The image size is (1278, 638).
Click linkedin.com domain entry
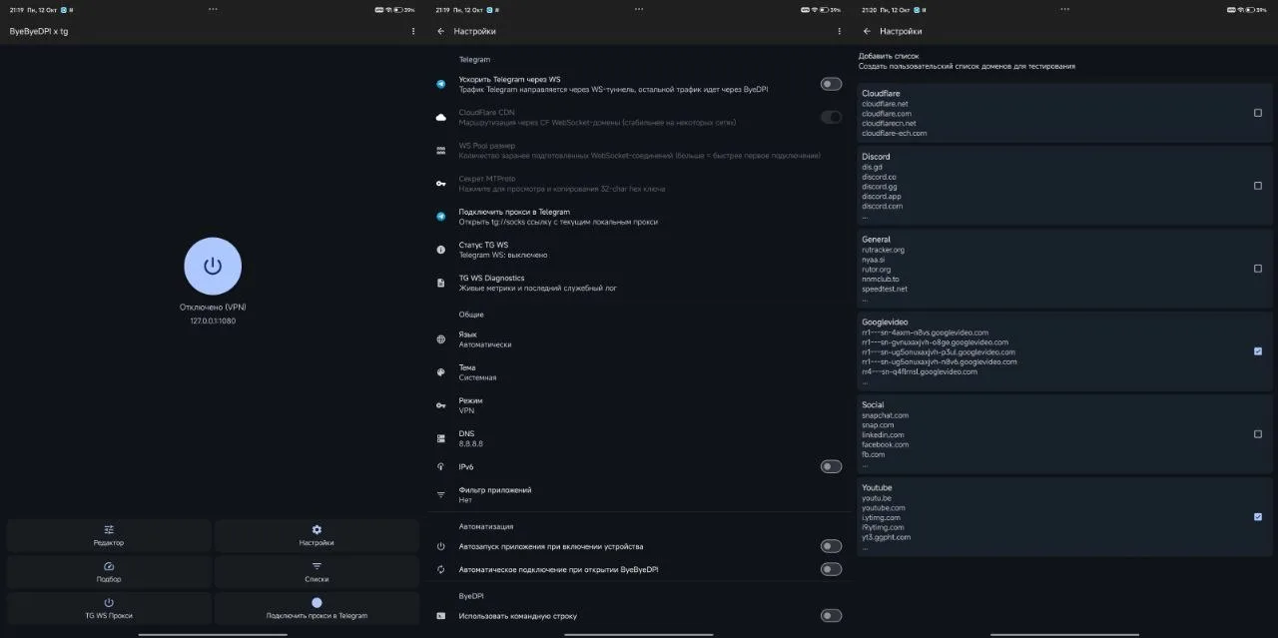point(883,435)
